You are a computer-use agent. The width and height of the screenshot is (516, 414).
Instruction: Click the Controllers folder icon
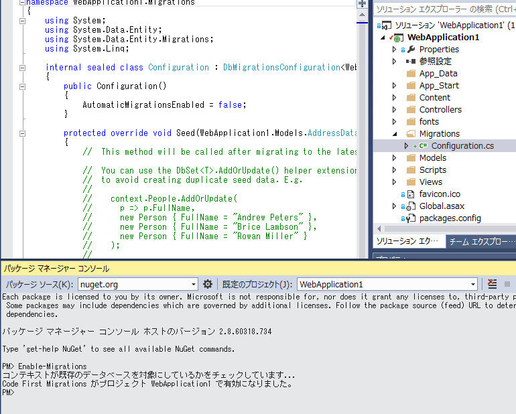[411, 110]
